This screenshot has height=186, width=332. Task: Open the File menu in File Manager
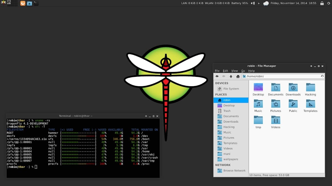click(217, 71)
